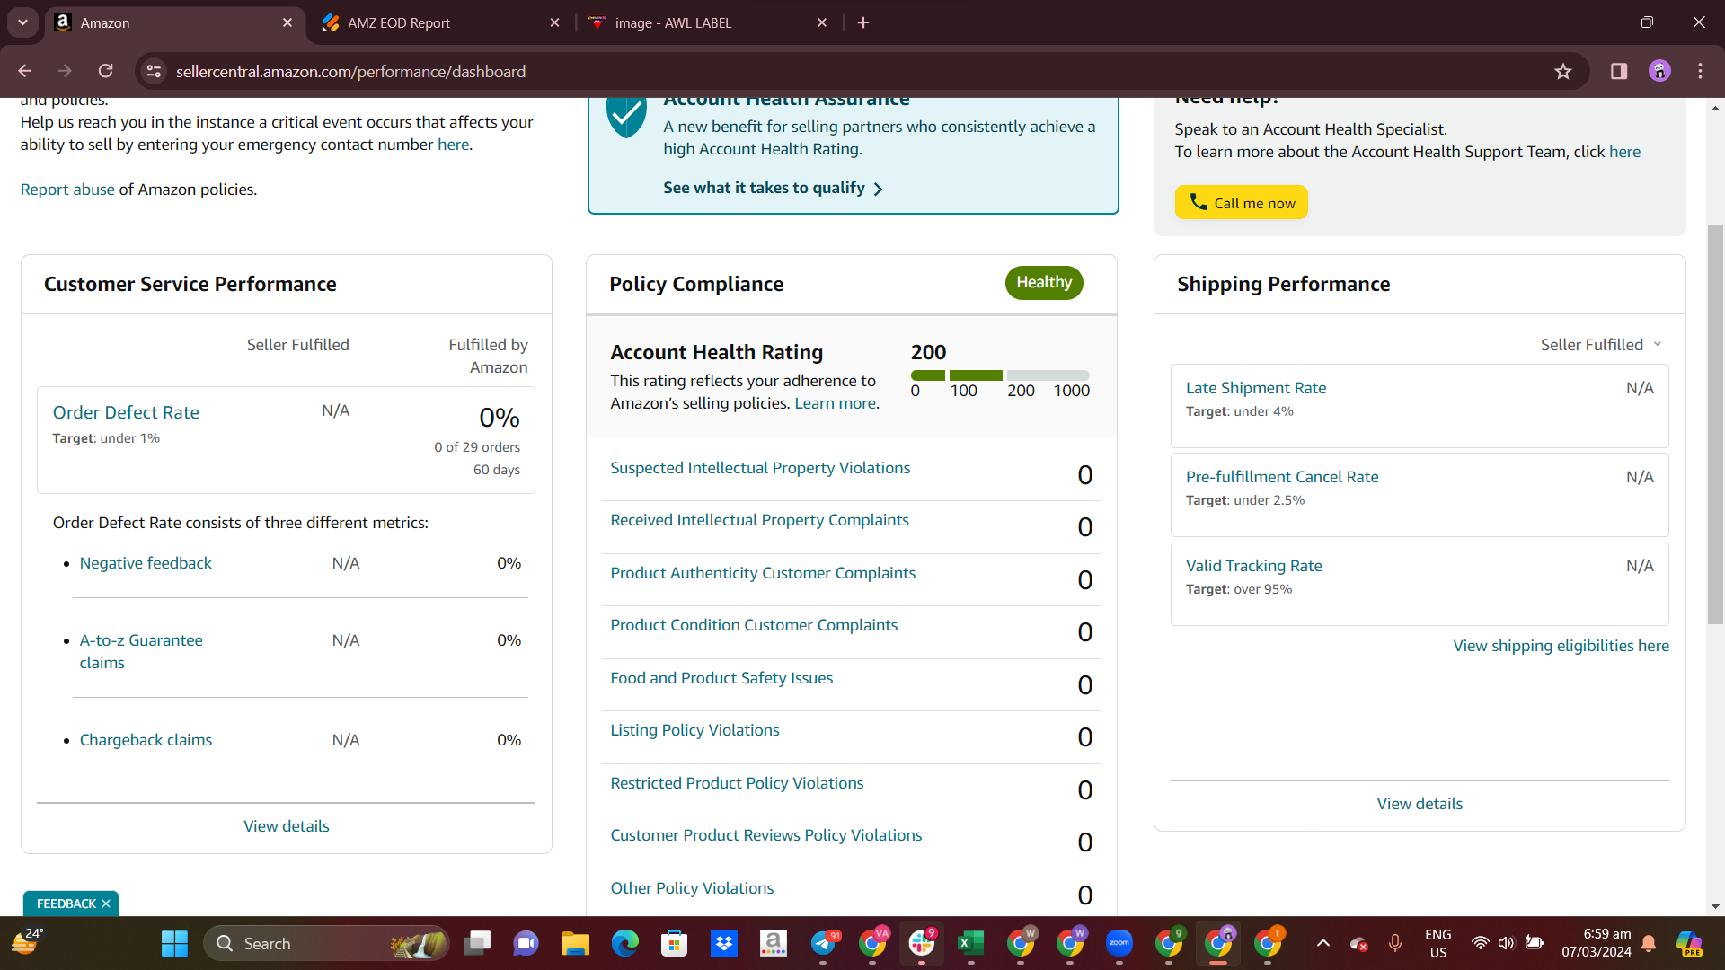This screenshot has height=970, width=1725.
Task: Click the Healthy status badge
Action: click(1044, 283)
